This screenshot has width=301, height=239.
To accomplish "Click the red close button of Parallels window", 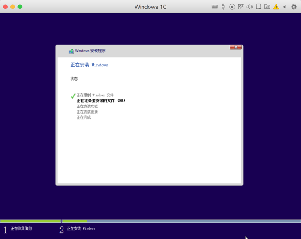I will (5, 7).
